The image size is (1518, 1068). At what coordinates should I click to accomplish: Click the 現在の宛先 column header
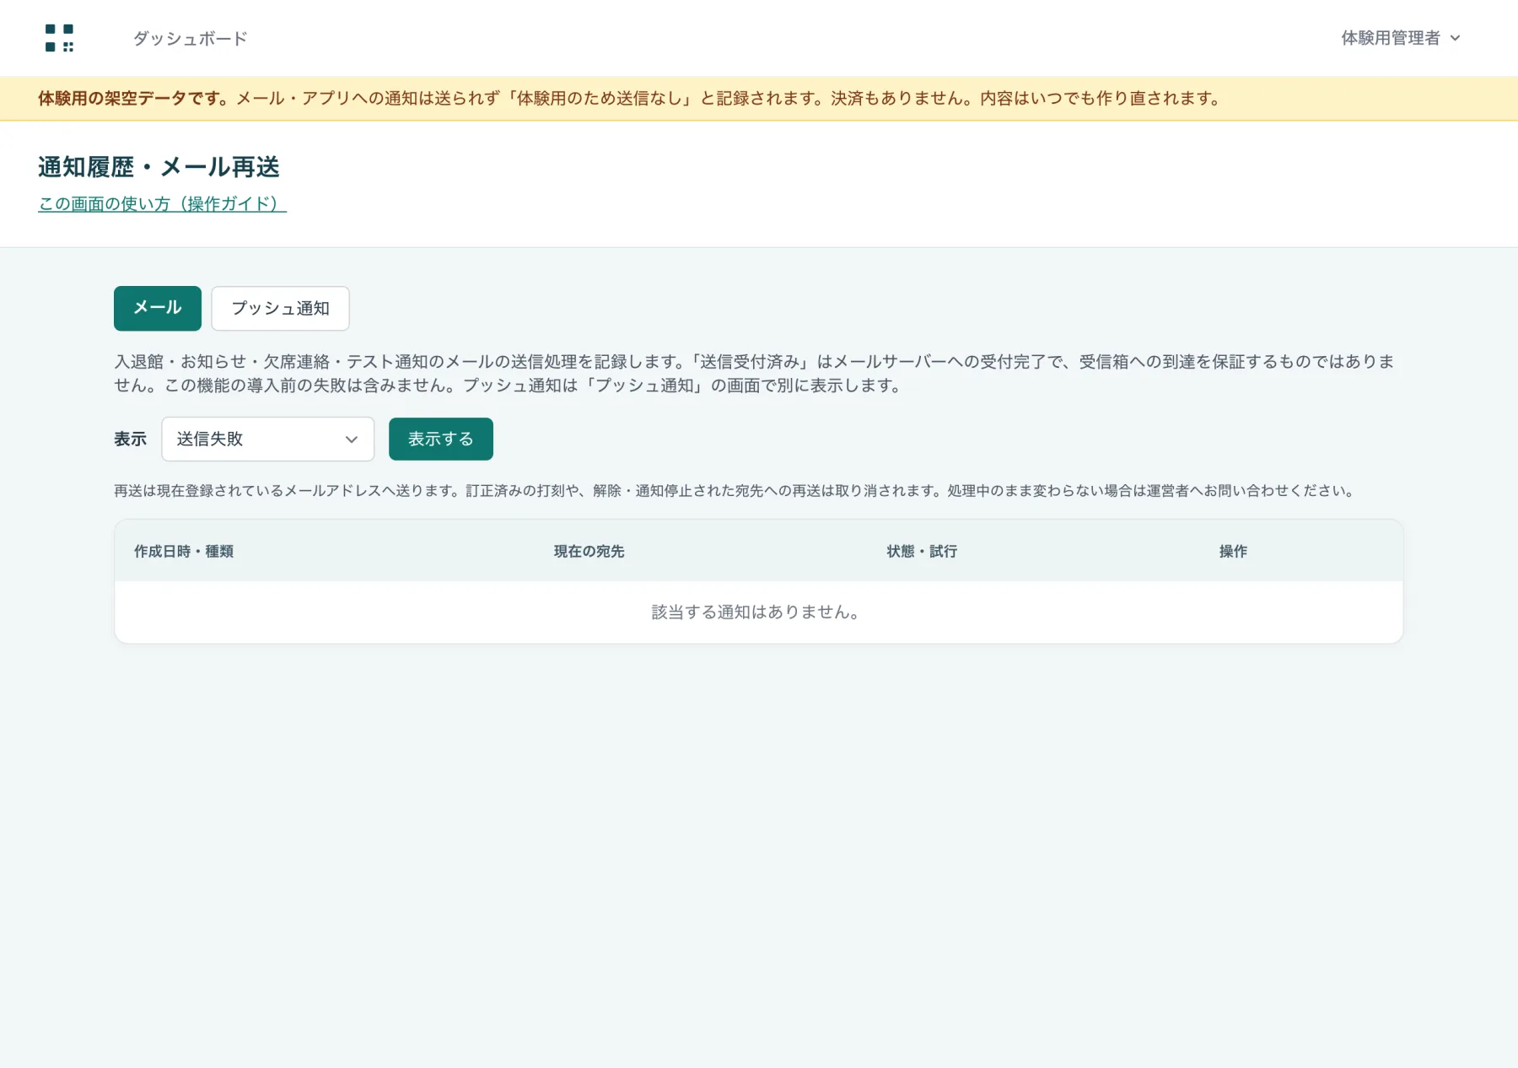[589, 551]
